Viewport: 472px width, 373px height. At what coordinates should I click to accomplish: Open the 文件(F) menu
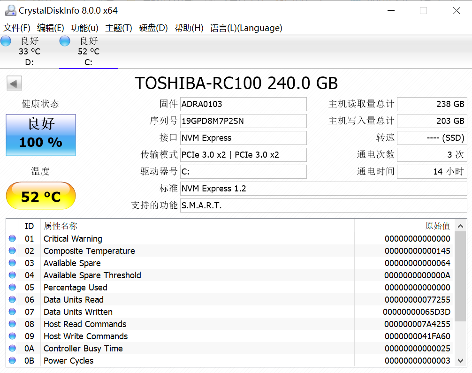click(x=17, y=28)
